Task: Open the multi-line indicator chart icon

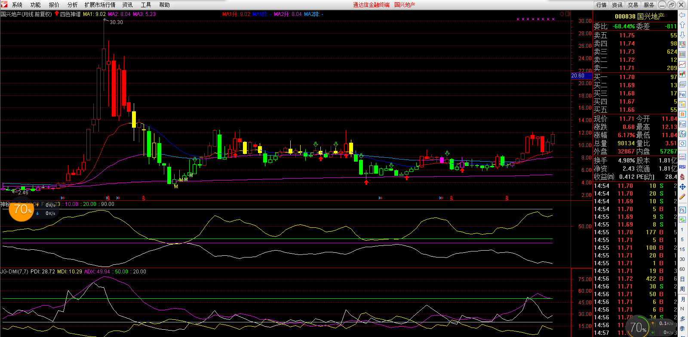Action: 682,157
